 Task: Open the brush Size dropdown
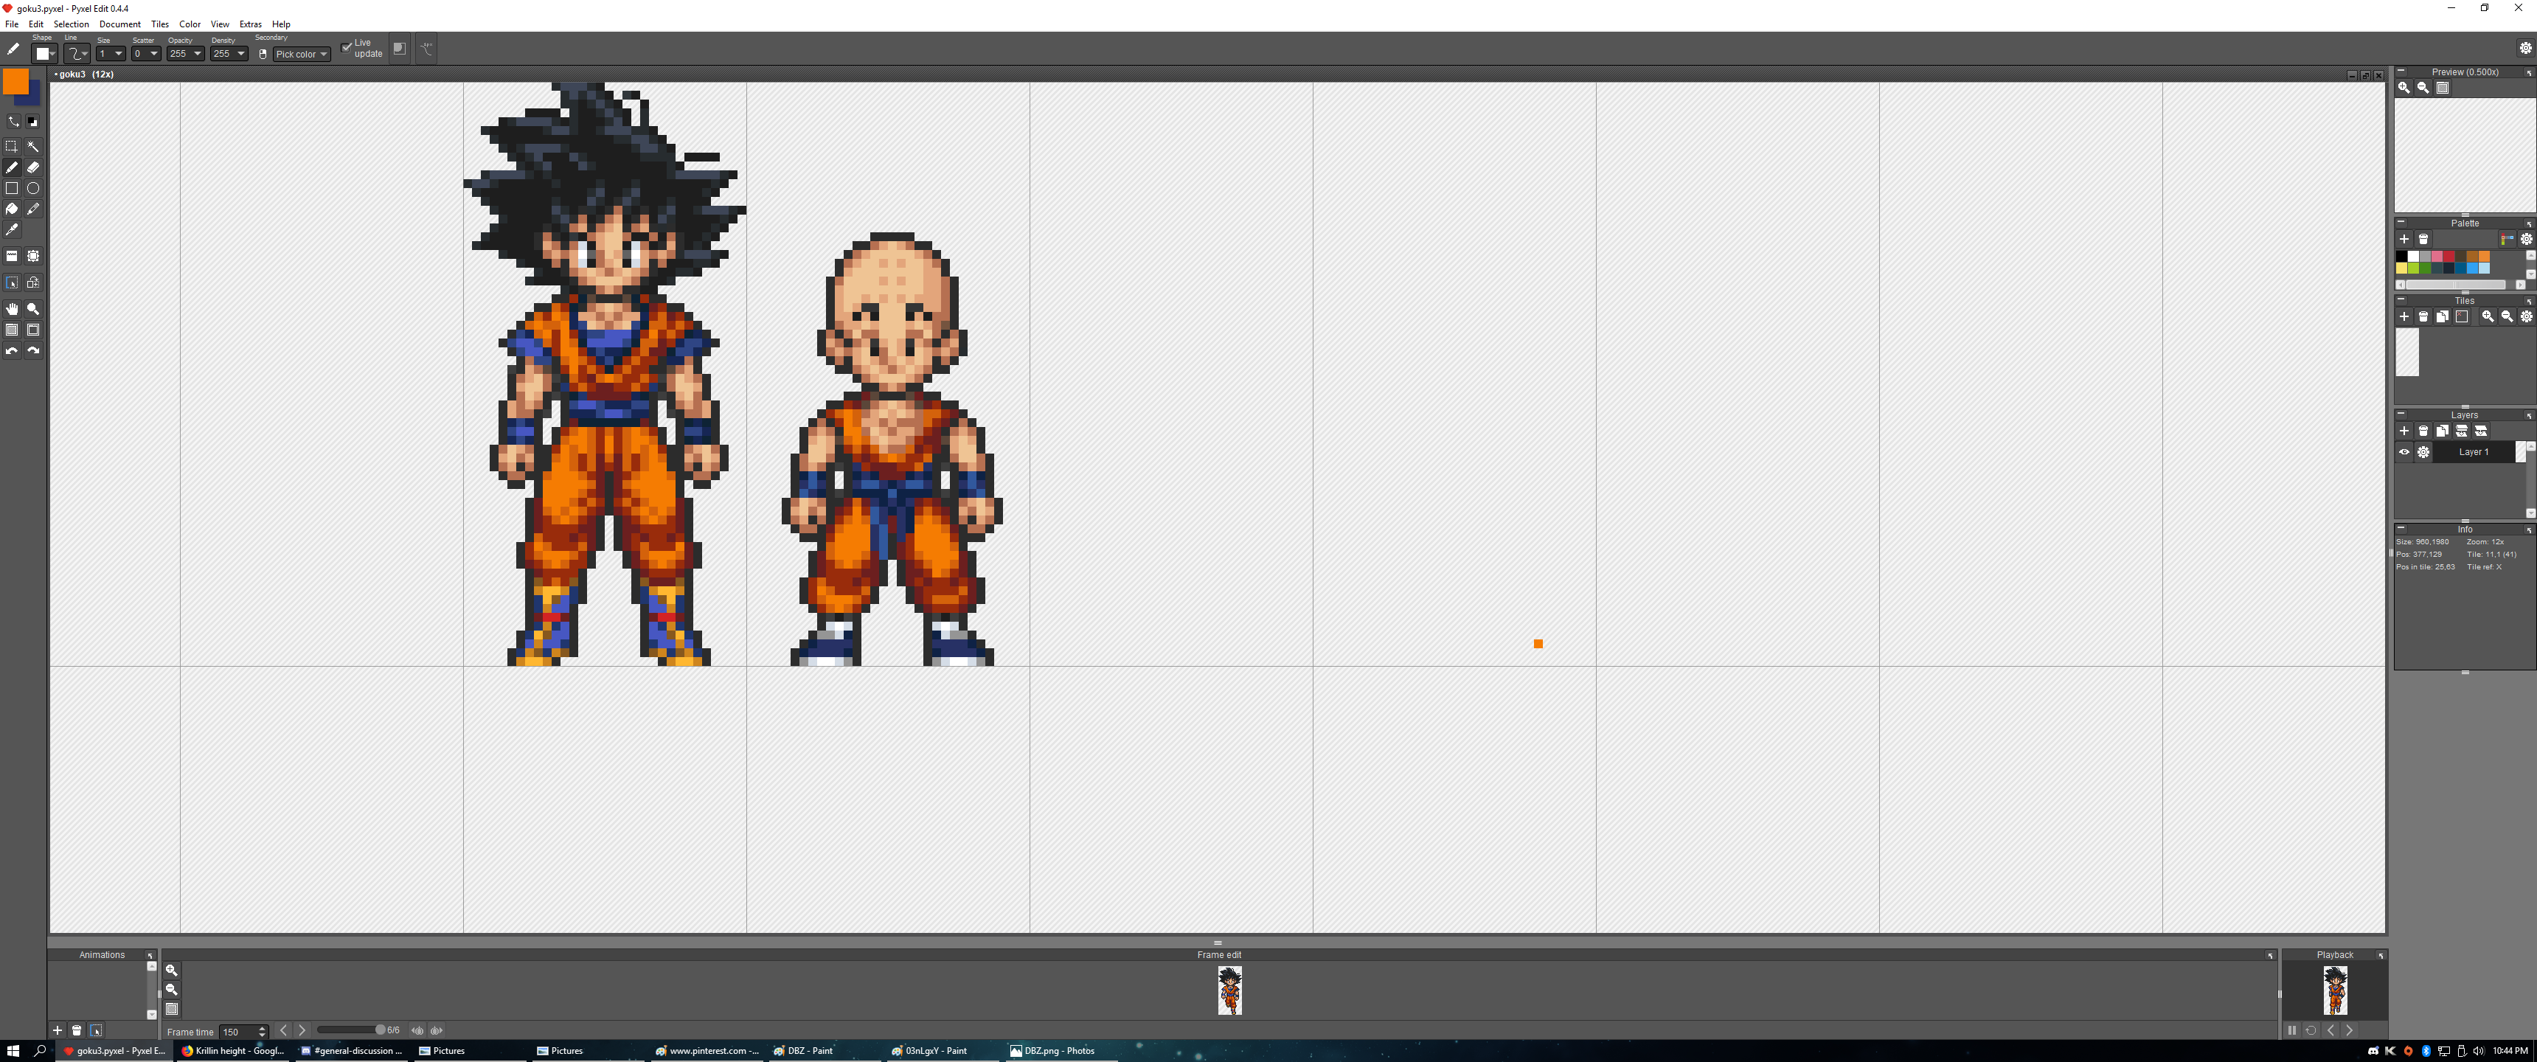[111, 53]
